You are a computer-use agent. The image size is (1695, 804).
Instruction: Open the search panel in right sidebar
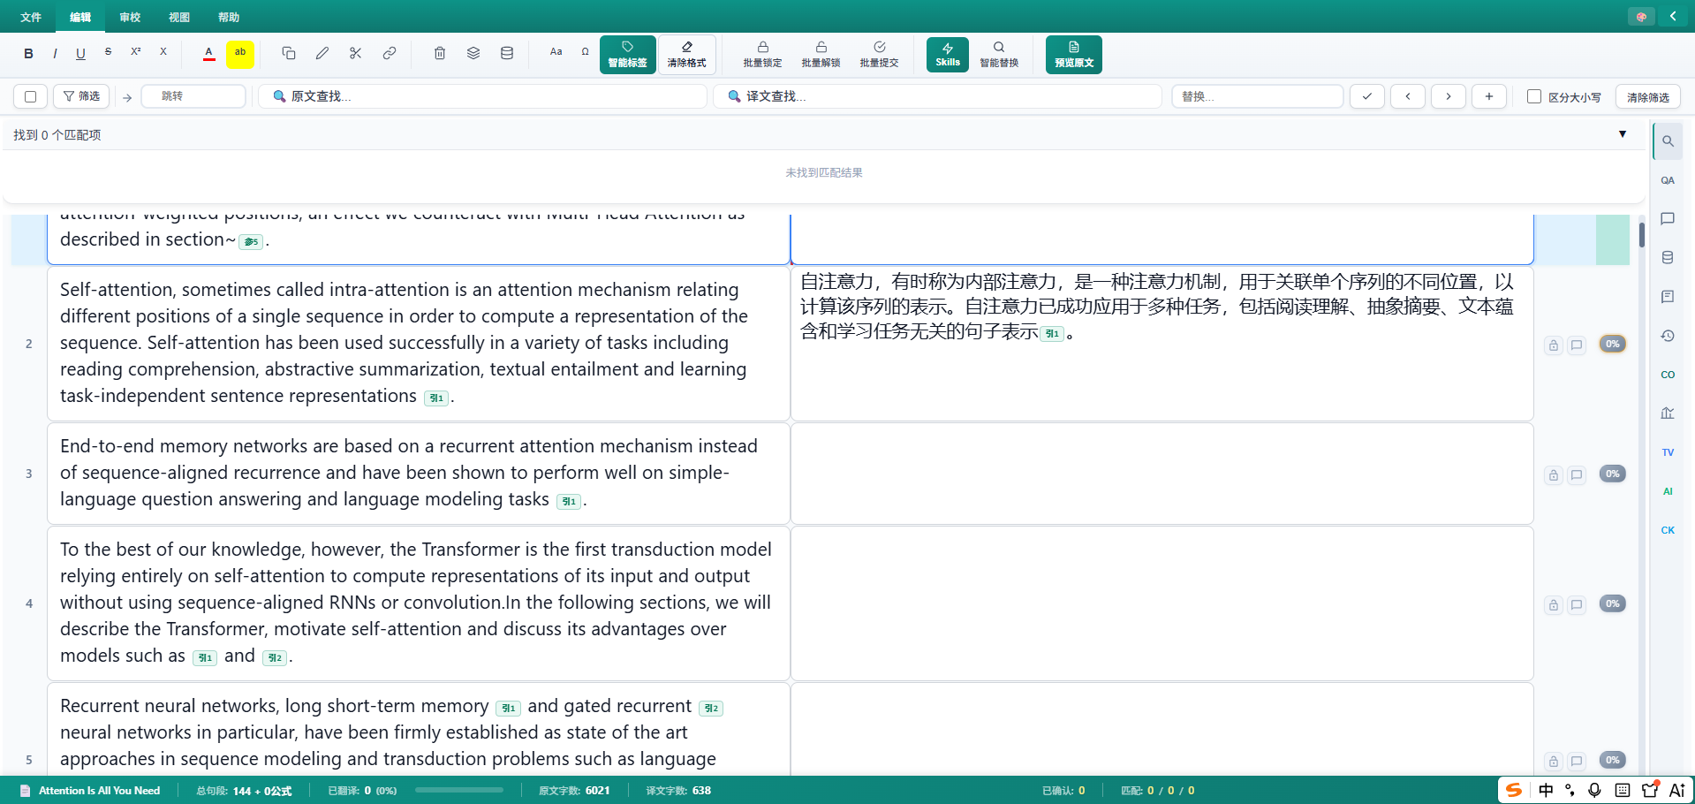coord(1668,141)
